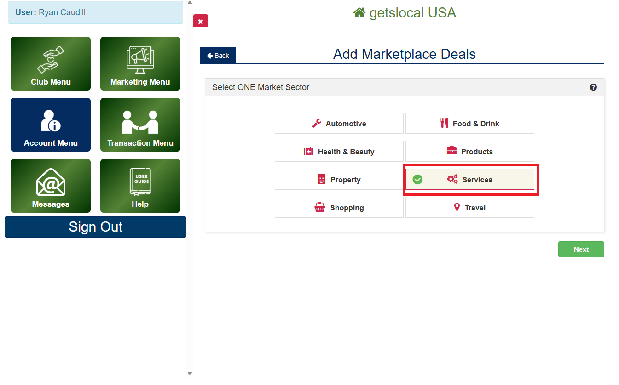The width and height of the screenshot is (619, 385).
Task: Open the Club Menu tile
Action: pyautogui.click(x=51, y=63)
